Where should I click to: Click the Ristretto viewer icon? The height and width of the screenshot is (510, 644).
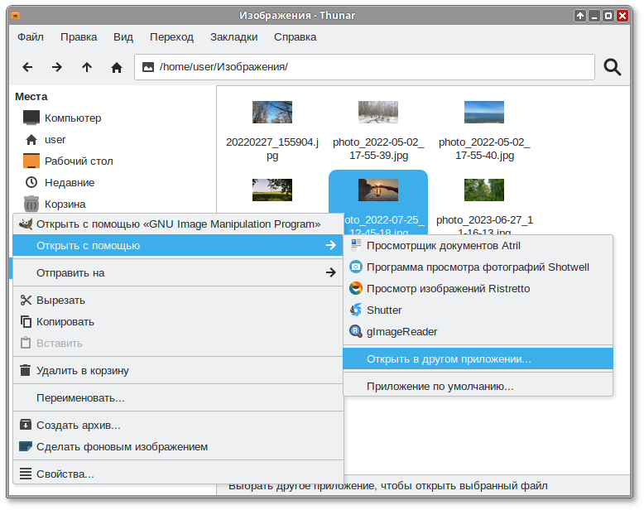356,288
